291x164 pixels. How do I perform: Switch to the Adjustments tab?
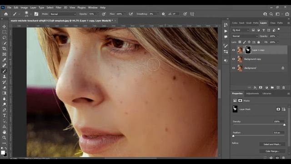252,93
